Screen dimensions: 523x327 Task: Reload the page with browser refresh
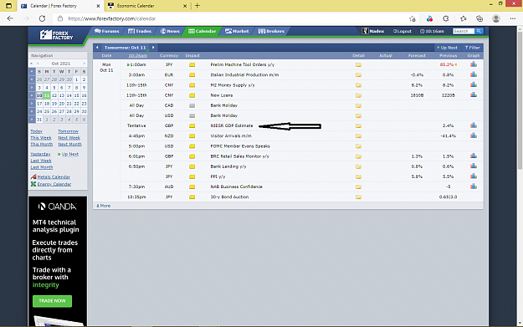(x=42, y=18)
